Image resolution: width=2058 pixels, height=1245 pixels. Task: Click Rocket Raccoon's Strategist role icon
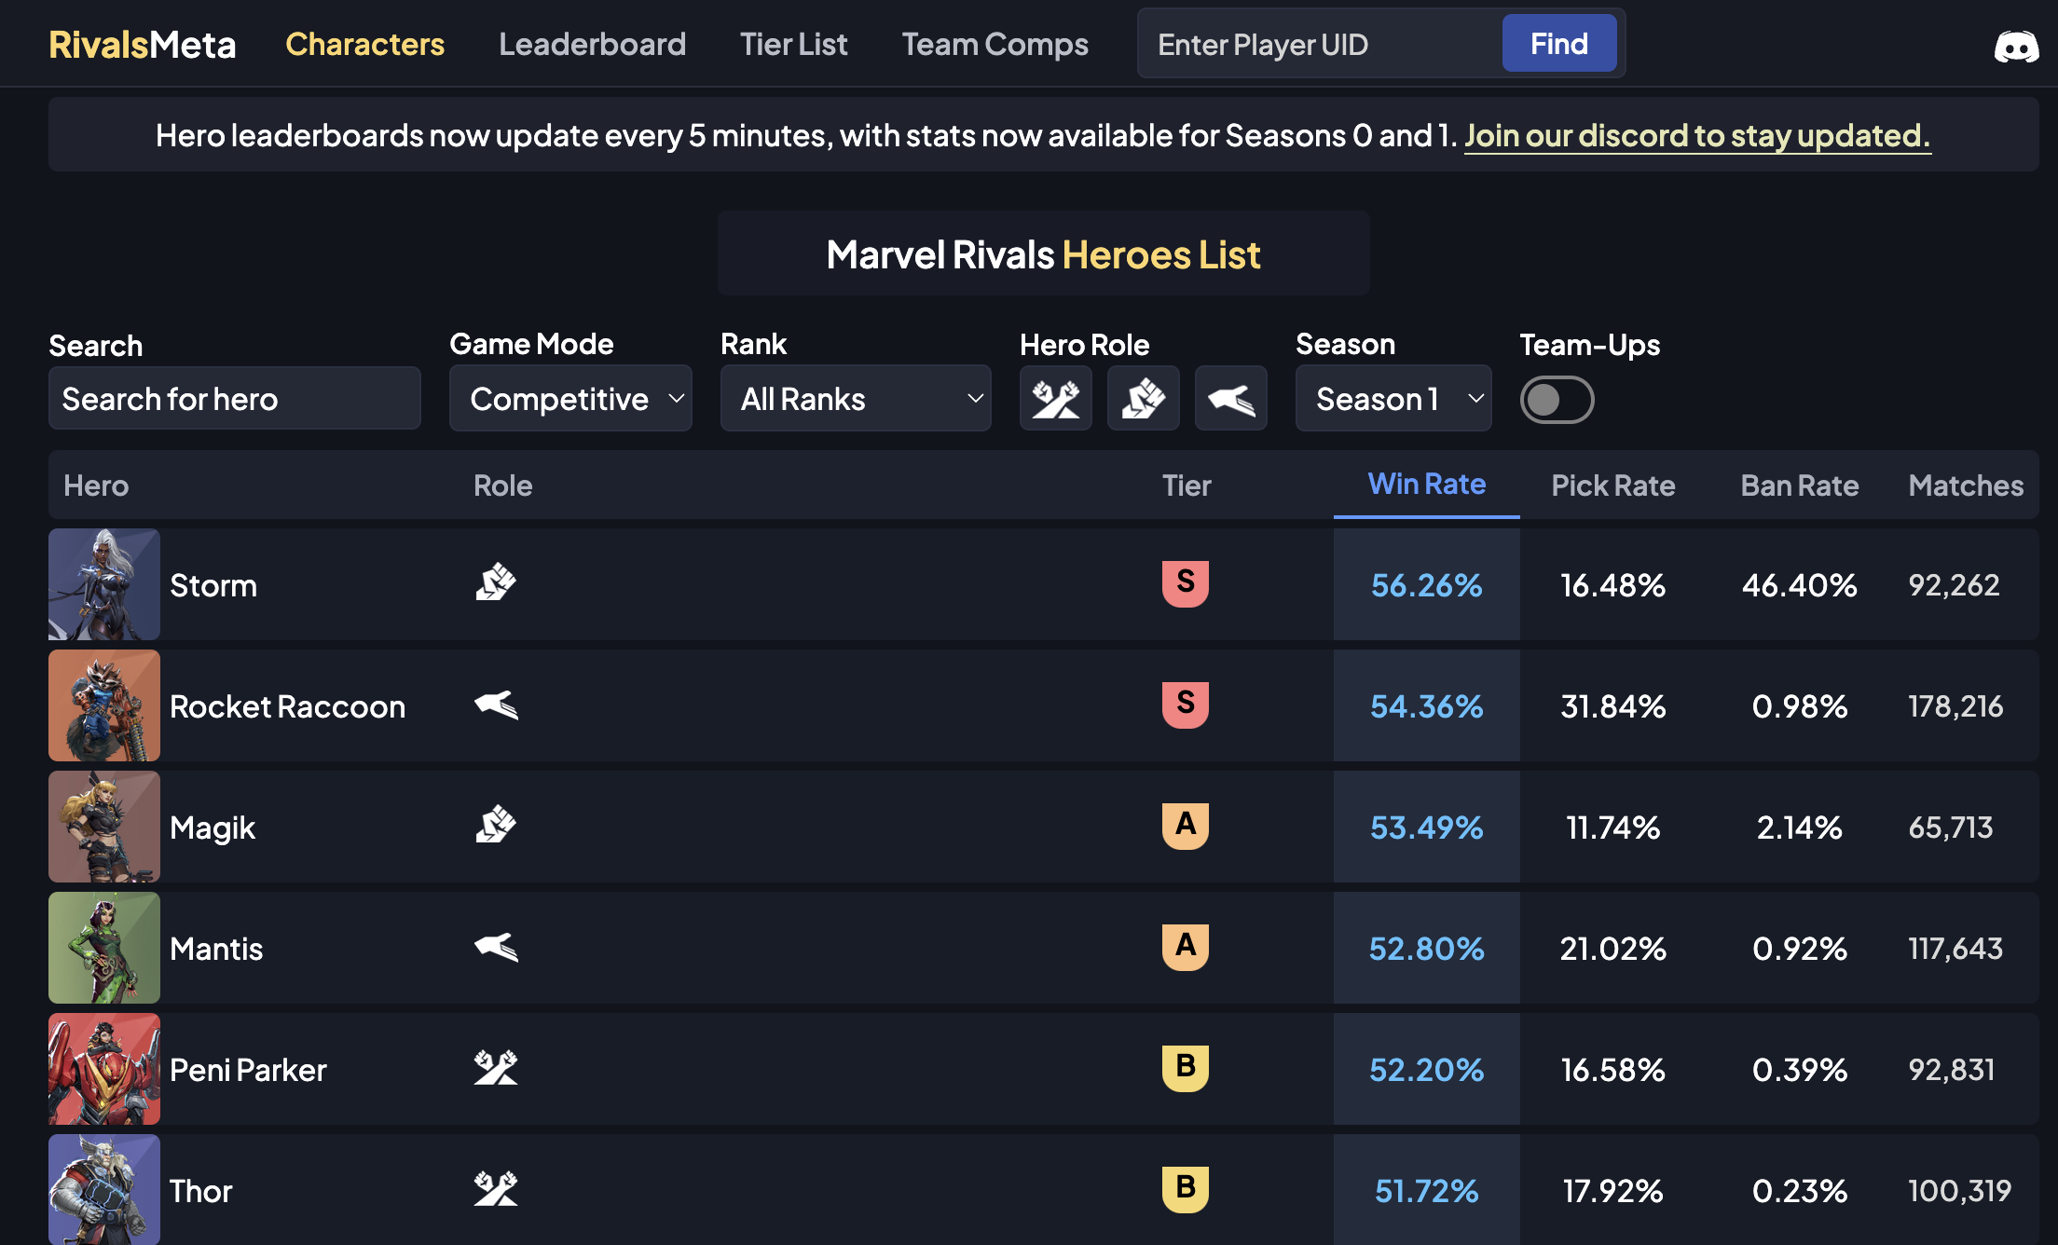tap(496, 705)
